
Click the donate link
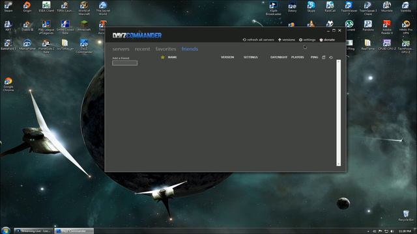click(327, 40)
